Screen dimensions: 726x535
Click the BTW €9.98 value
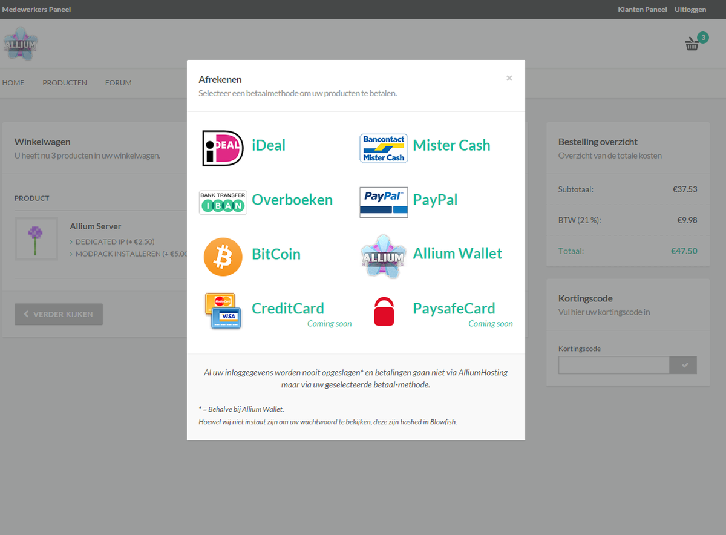tap(687, 220)
